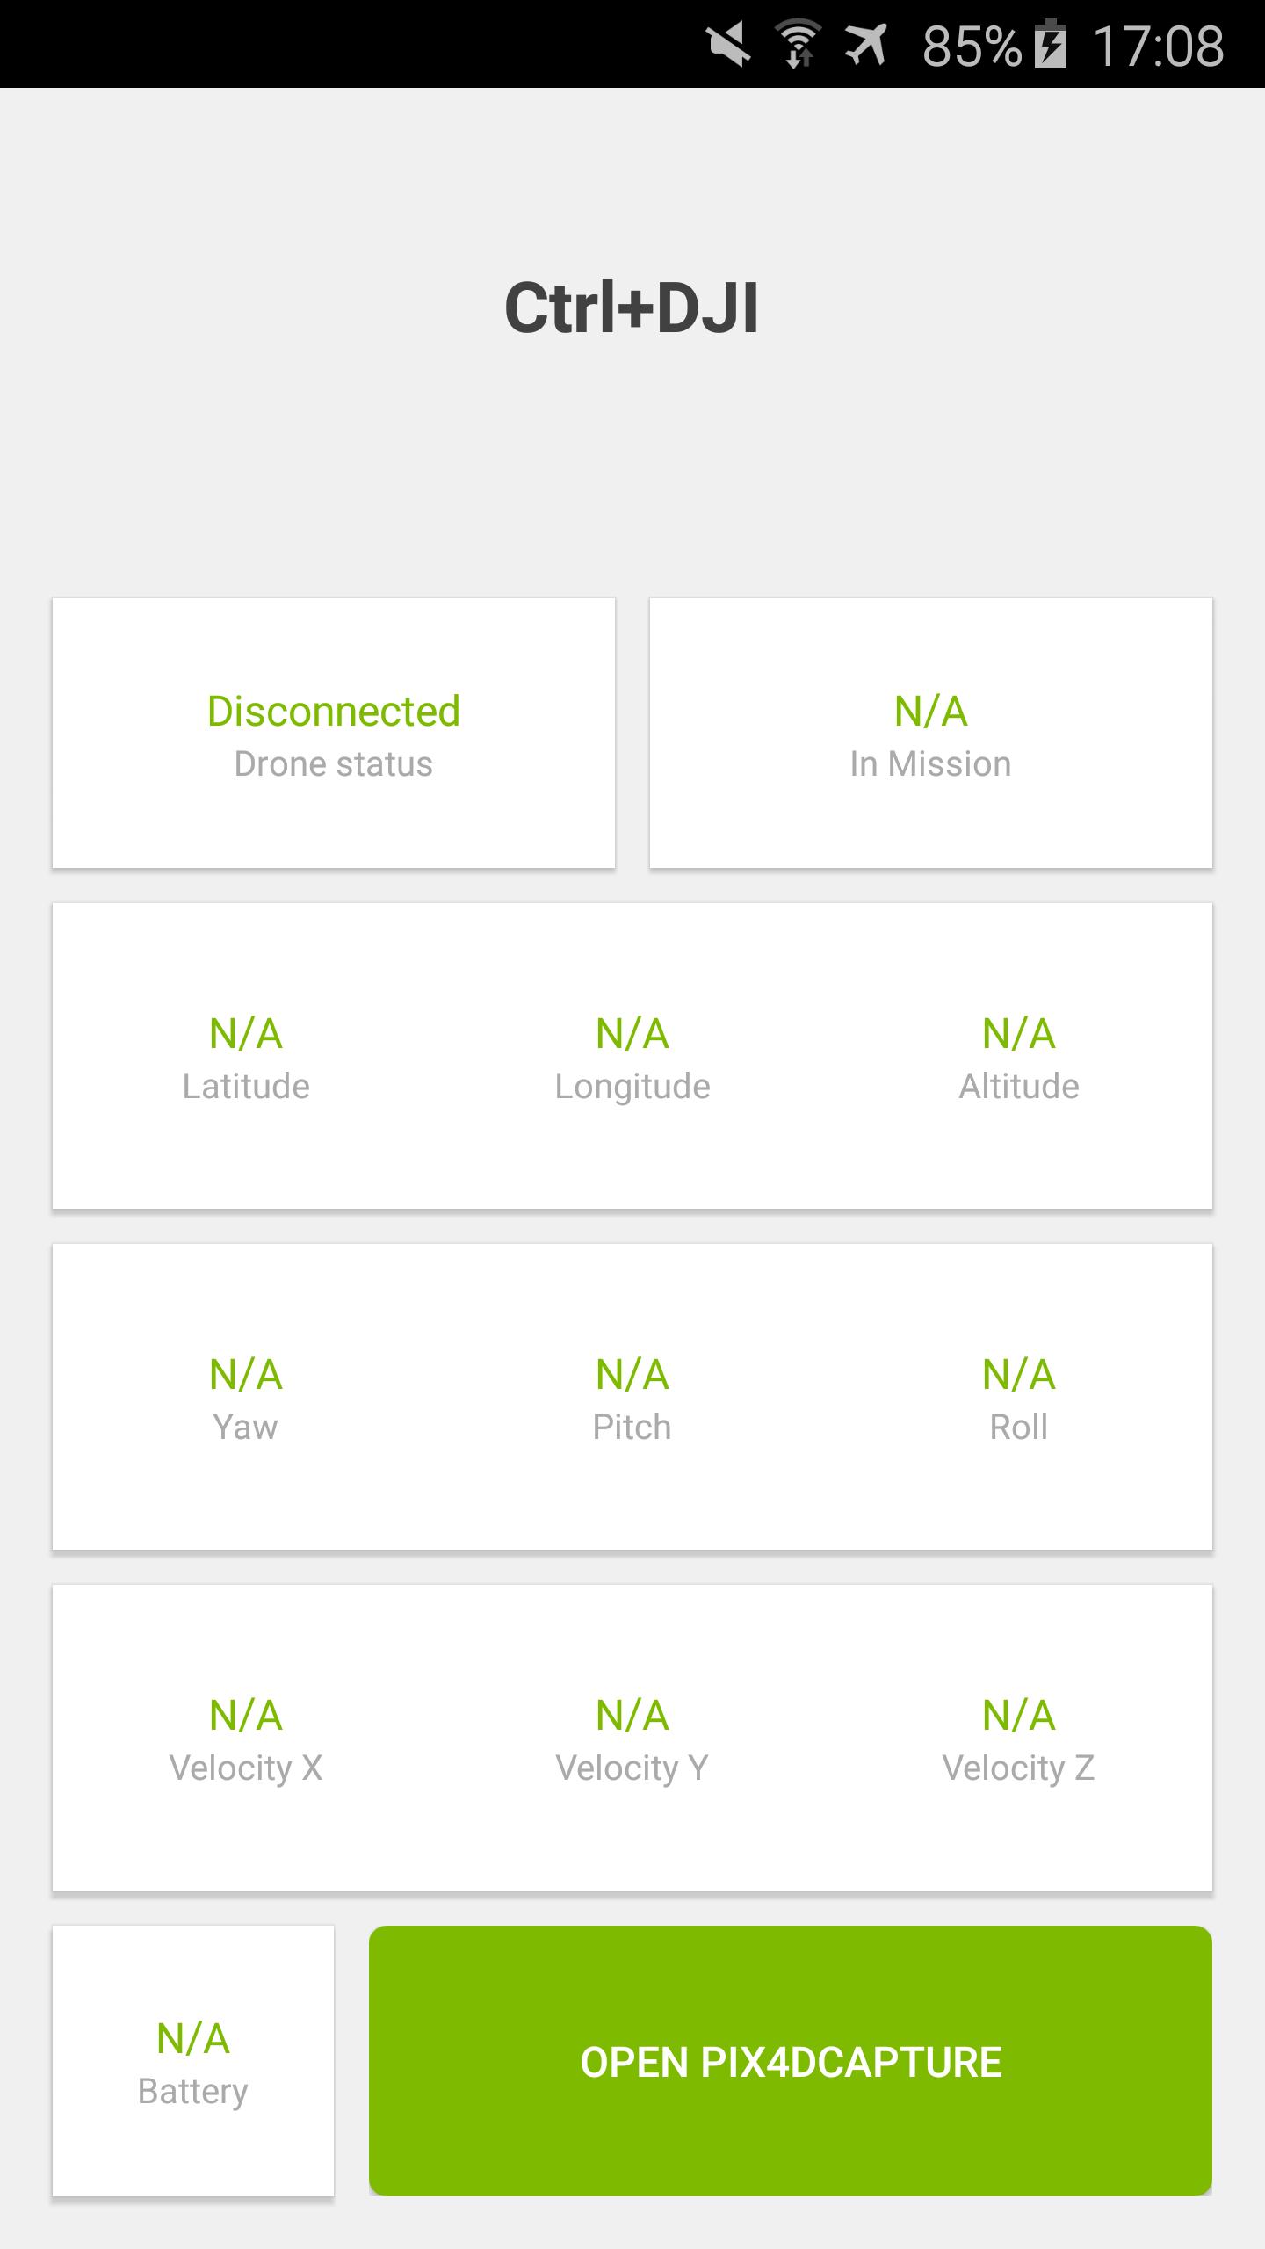
Task: Open Pix4Dcapture with the green button
Action: click(x=791, y=2061)
